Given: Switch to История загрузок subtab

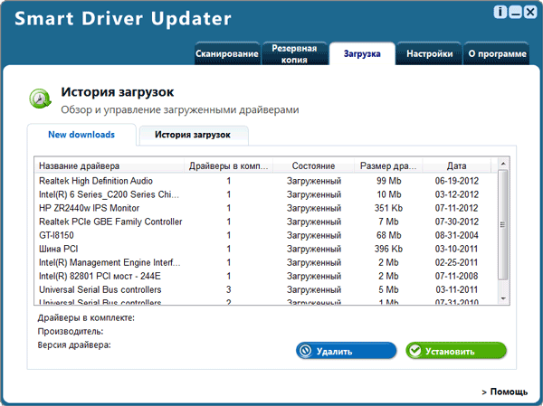Looking at the screenshot, I should click(x=192, y=135).
